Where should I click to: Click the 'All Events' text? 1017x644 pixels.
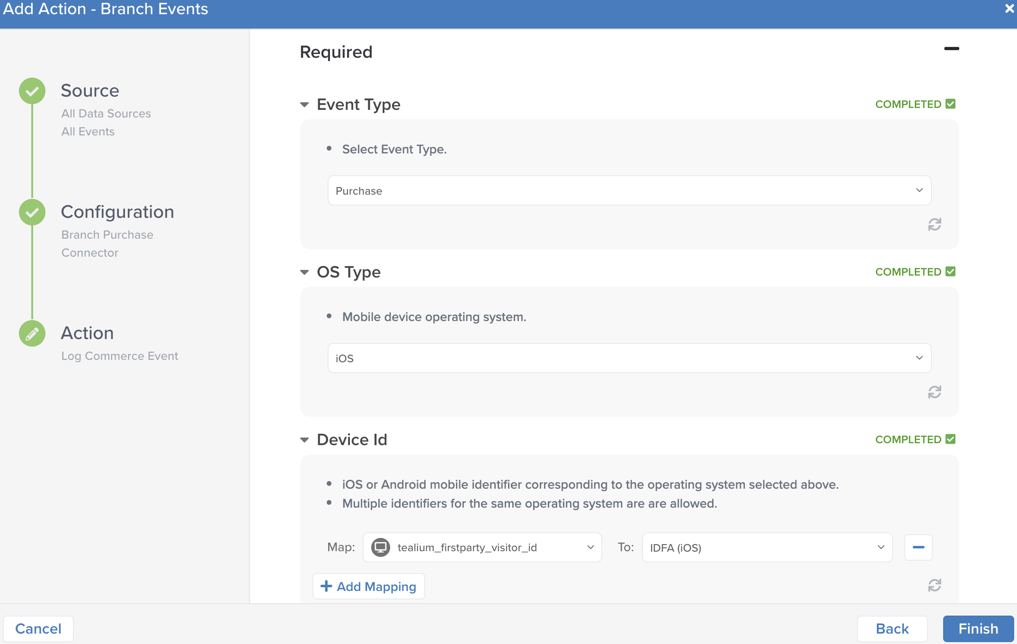pyautogui.click(x=88, y=131)
